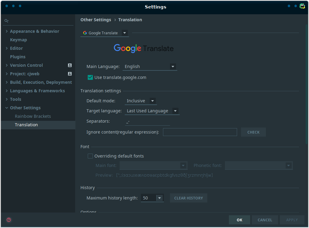Open the disabled Phonetic font dropdown

(288, 165)
